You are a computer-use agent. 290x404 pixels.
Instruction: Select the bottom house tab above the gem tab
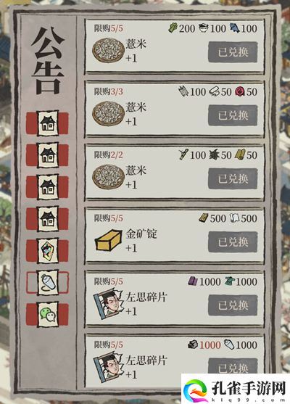(48, 219)
